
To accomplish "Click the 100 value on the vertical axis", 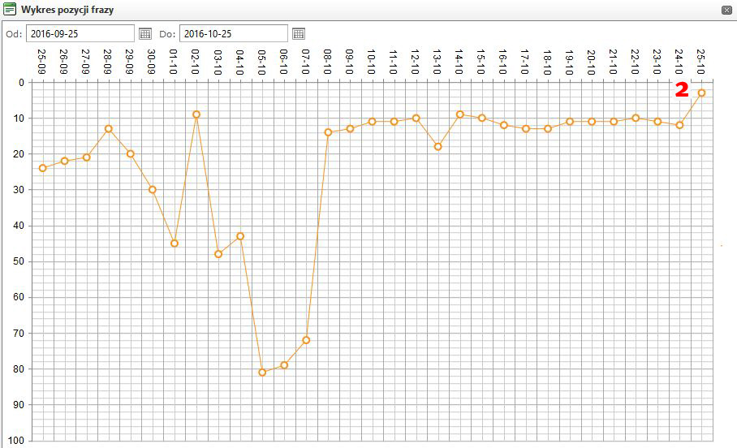I will point(16,441).
